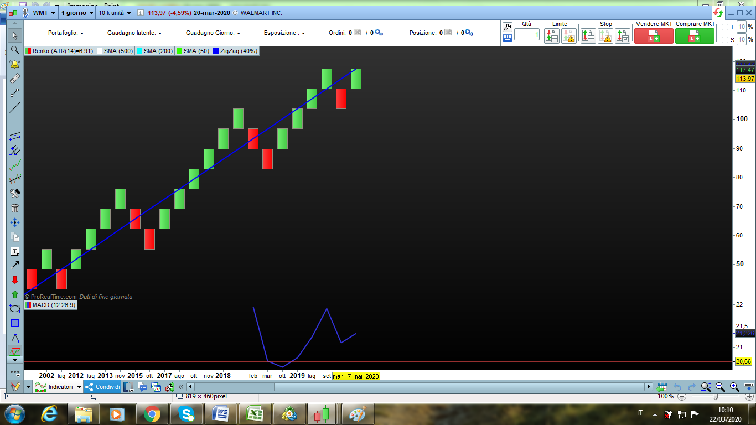Pick the diagonal line drawing tool

click(15, 107)
